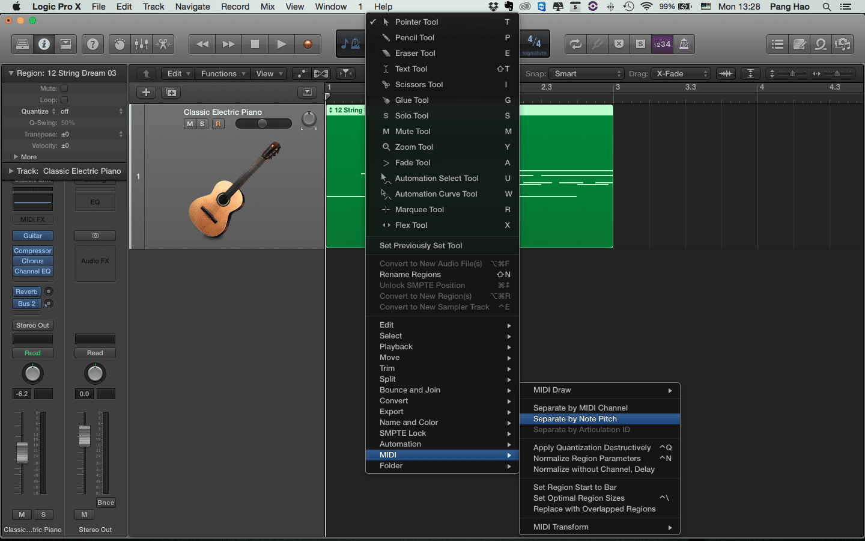Click the add track plus icon
865x541 pixels.
click(146, 92)
